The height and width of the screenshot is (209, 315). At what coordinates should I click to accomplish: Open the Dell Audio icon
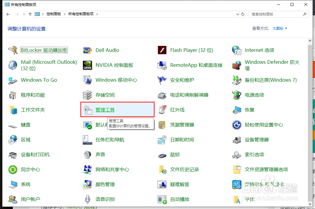click(x=87, y=50)
